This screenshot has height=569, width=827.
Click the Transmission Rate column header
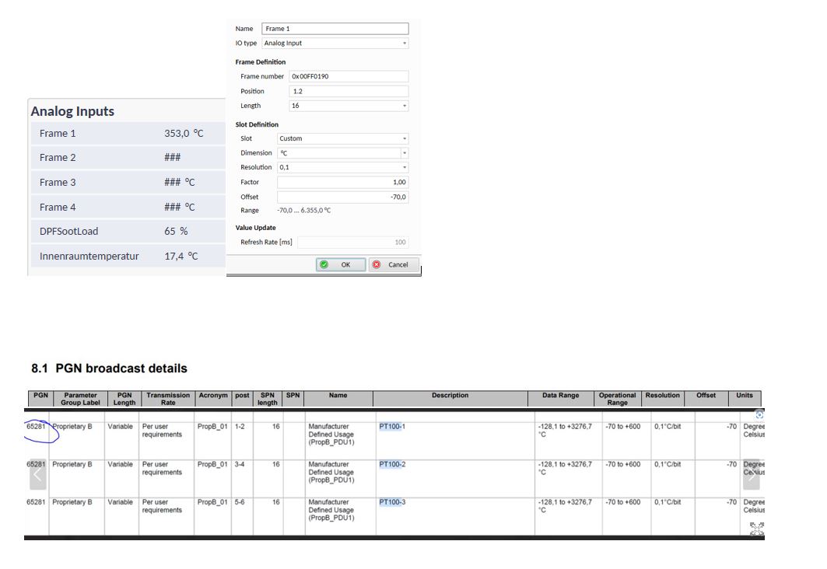pos(168,399)
